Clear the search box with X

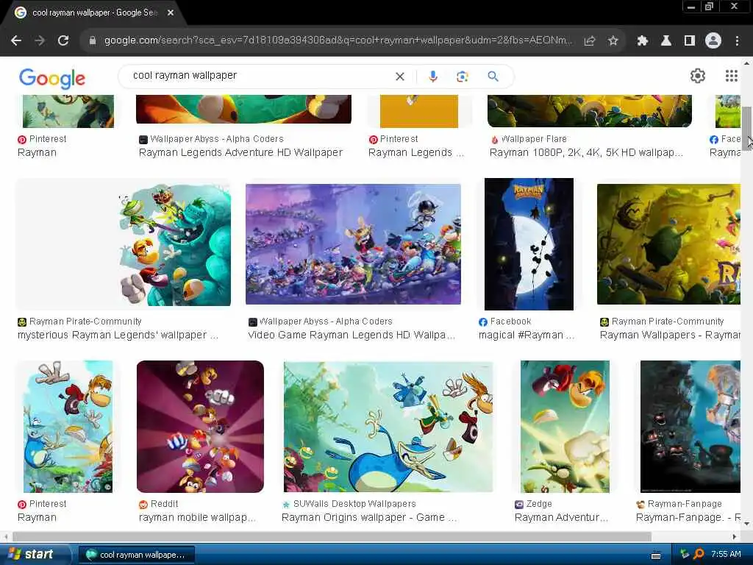coord(399,77)
